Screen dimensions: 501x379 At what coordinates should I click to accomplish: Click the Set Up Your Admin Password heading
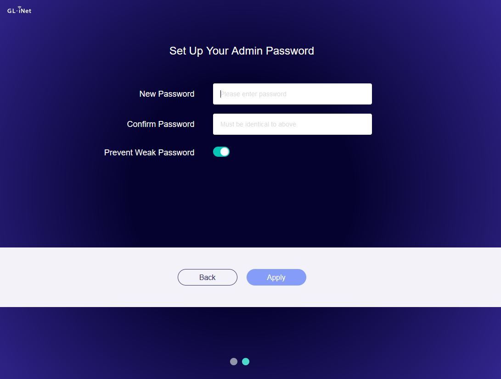[242, 51]
